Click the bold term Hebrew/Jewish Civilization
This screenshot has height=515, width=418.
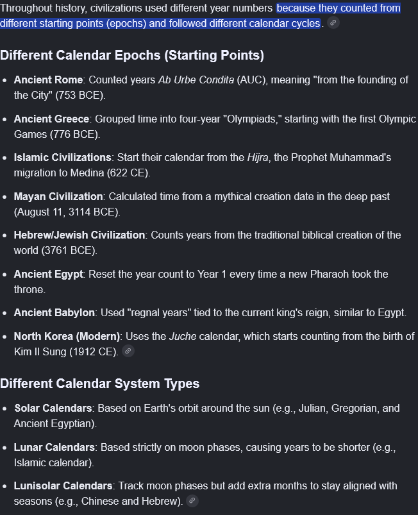click(79, 235)
